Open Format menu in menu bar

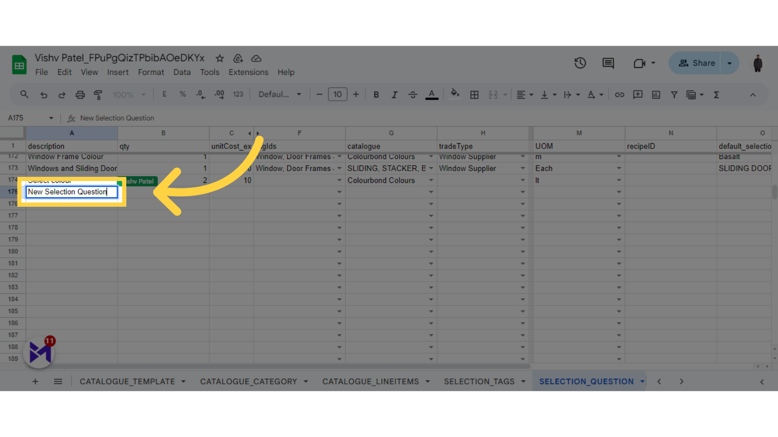coord(150,72)
